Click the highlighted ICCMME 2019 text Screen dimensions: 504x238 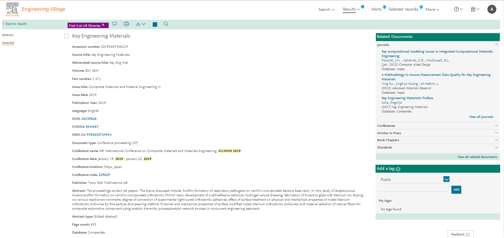click(230, 151)
